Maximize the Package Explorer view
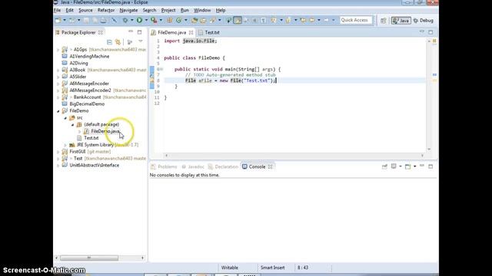492x276 pixels. (140, 32)
